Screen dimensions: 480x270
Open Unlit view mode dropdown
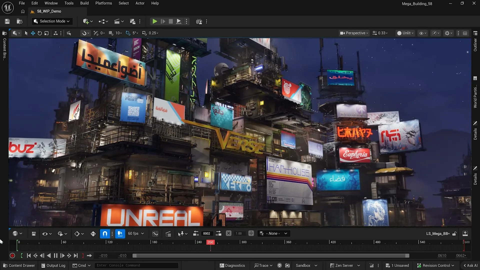pyautogui.click(x=405, y=33)
